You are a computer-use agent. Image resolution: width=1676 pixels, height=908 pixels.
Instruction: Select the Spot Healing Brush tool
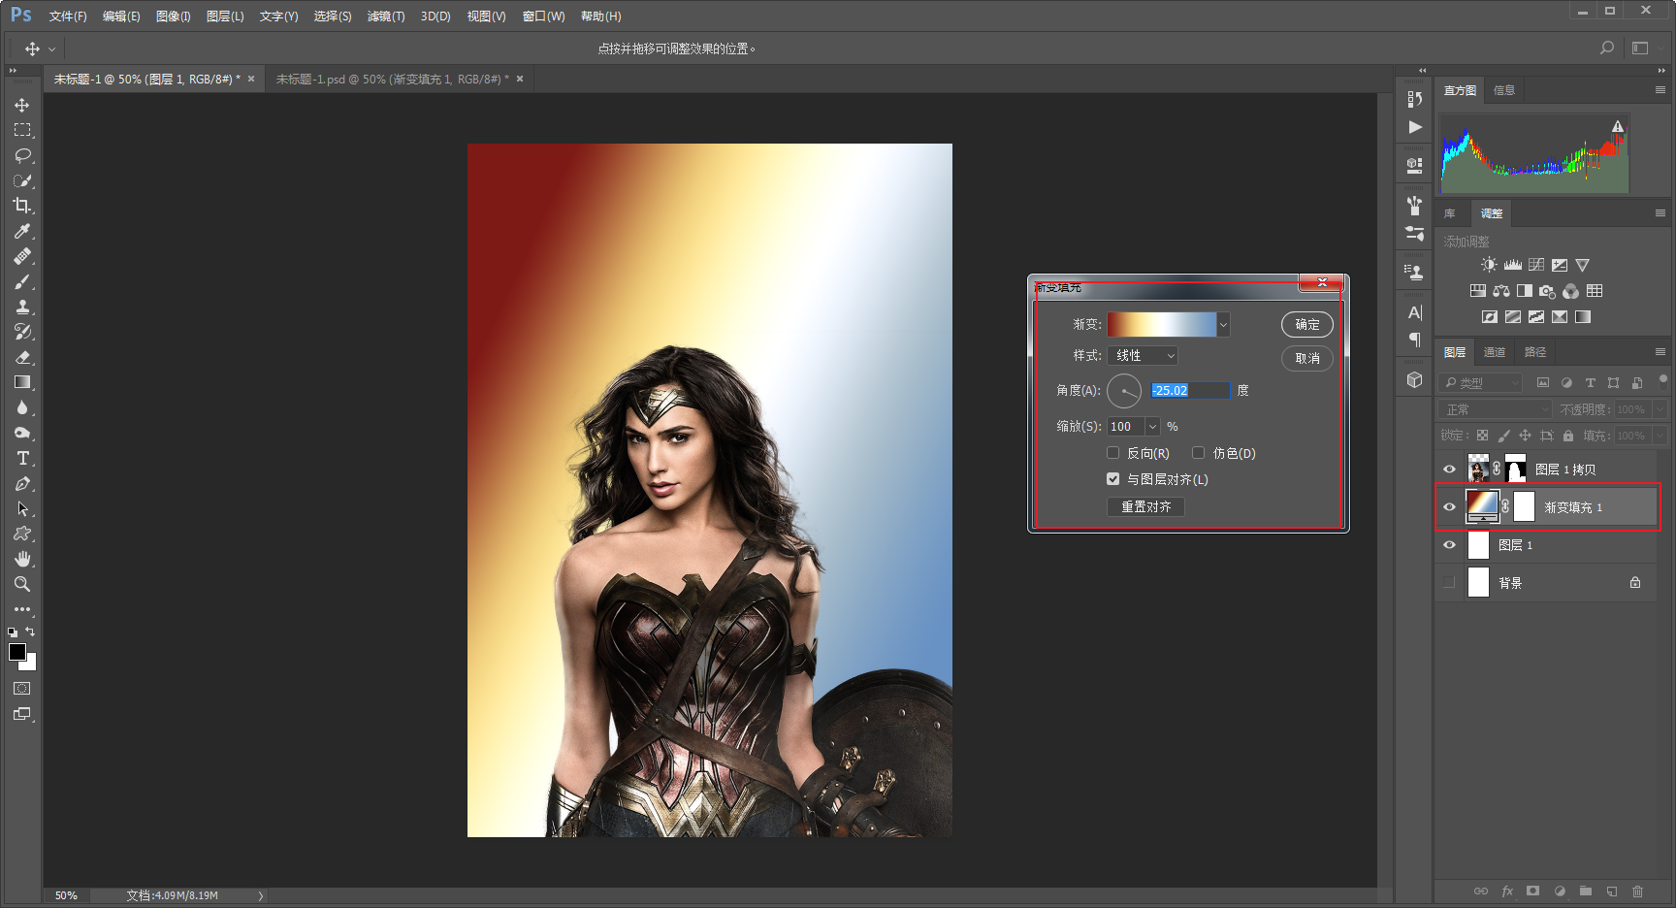point(22,256)
